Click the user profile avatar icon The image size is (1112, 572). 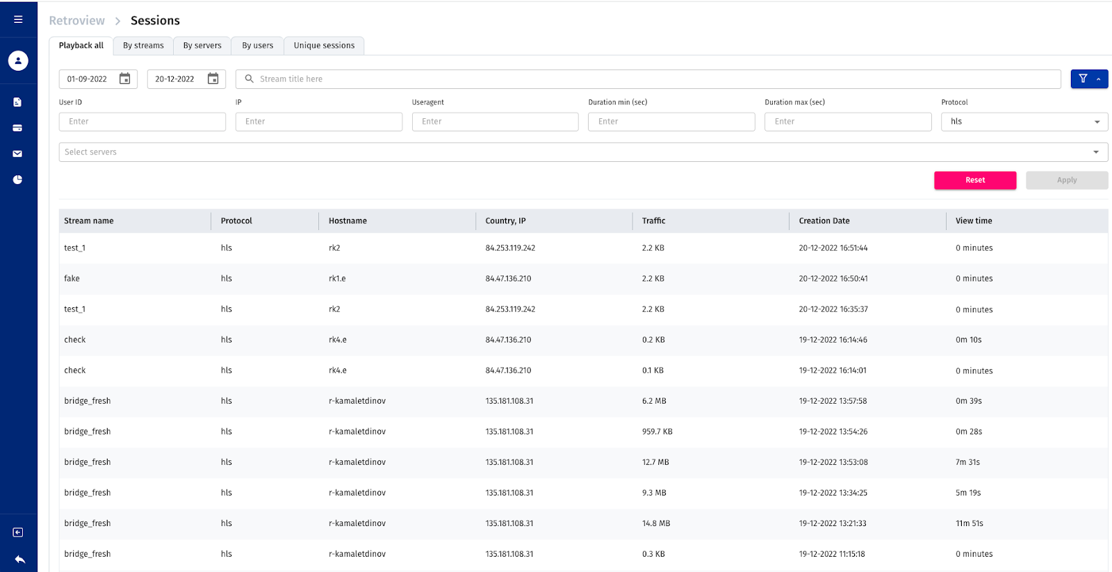coord(18,60)
